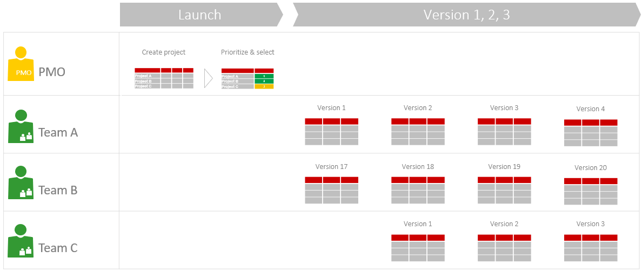Select the green Team C person icon

21,241
